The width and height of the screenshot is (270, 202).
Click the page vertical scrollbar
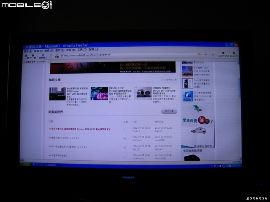240,110
